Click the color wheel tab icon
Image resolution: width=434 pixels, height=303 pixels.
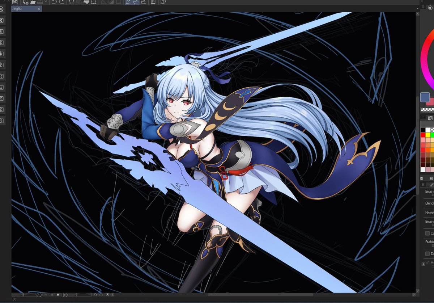430,8
